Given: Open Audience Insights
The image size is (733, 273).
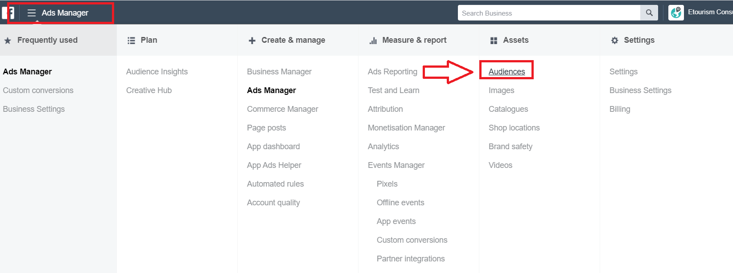Looking at the screenshot, I should pos(157,72).
